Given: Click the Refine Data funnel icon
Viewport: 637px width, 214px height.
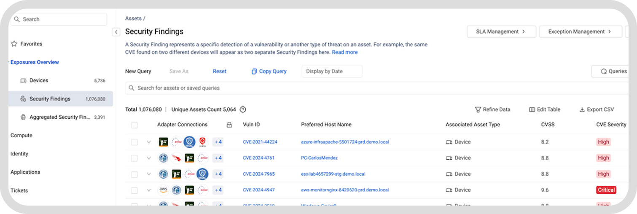Looking at the screenshot, I should tap(478, 110).
